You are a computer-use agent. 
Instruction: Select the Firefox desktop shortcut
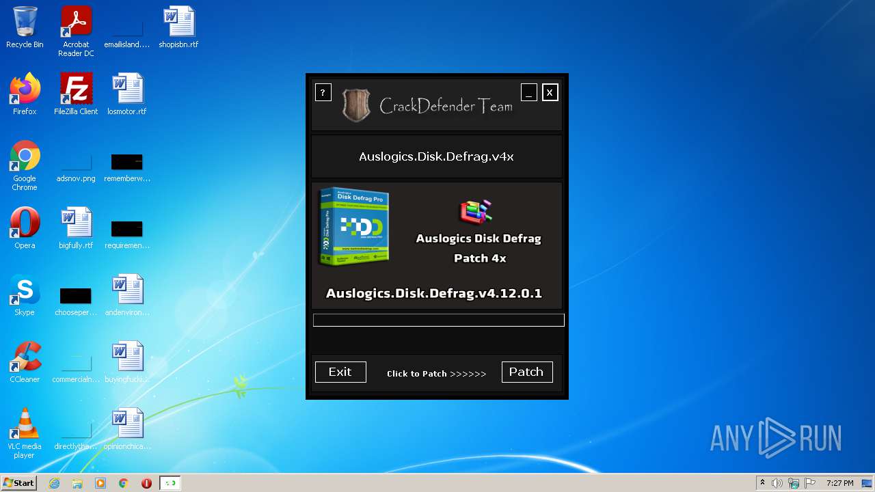tap(25, 94)
